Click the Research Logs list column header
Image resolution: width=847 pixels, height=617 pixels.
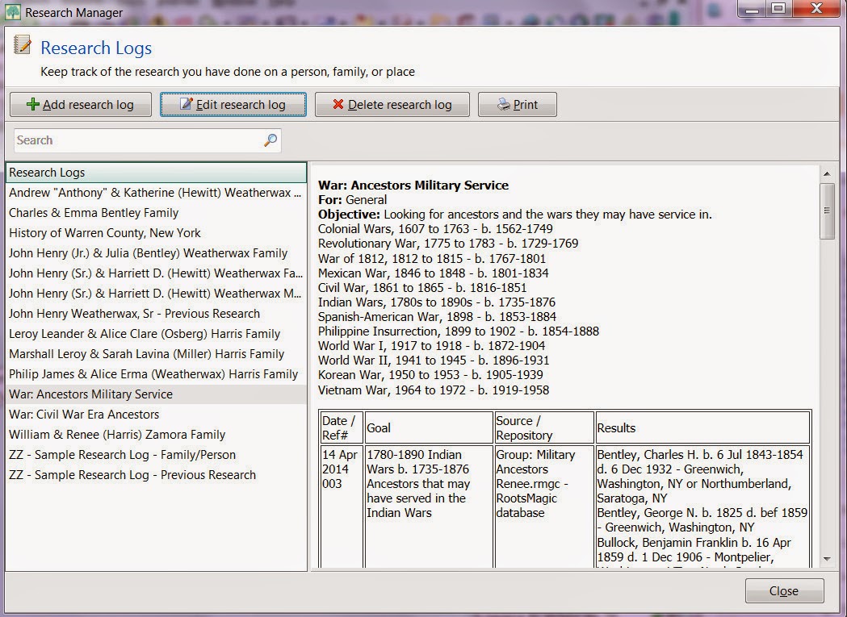click(156, 173)
